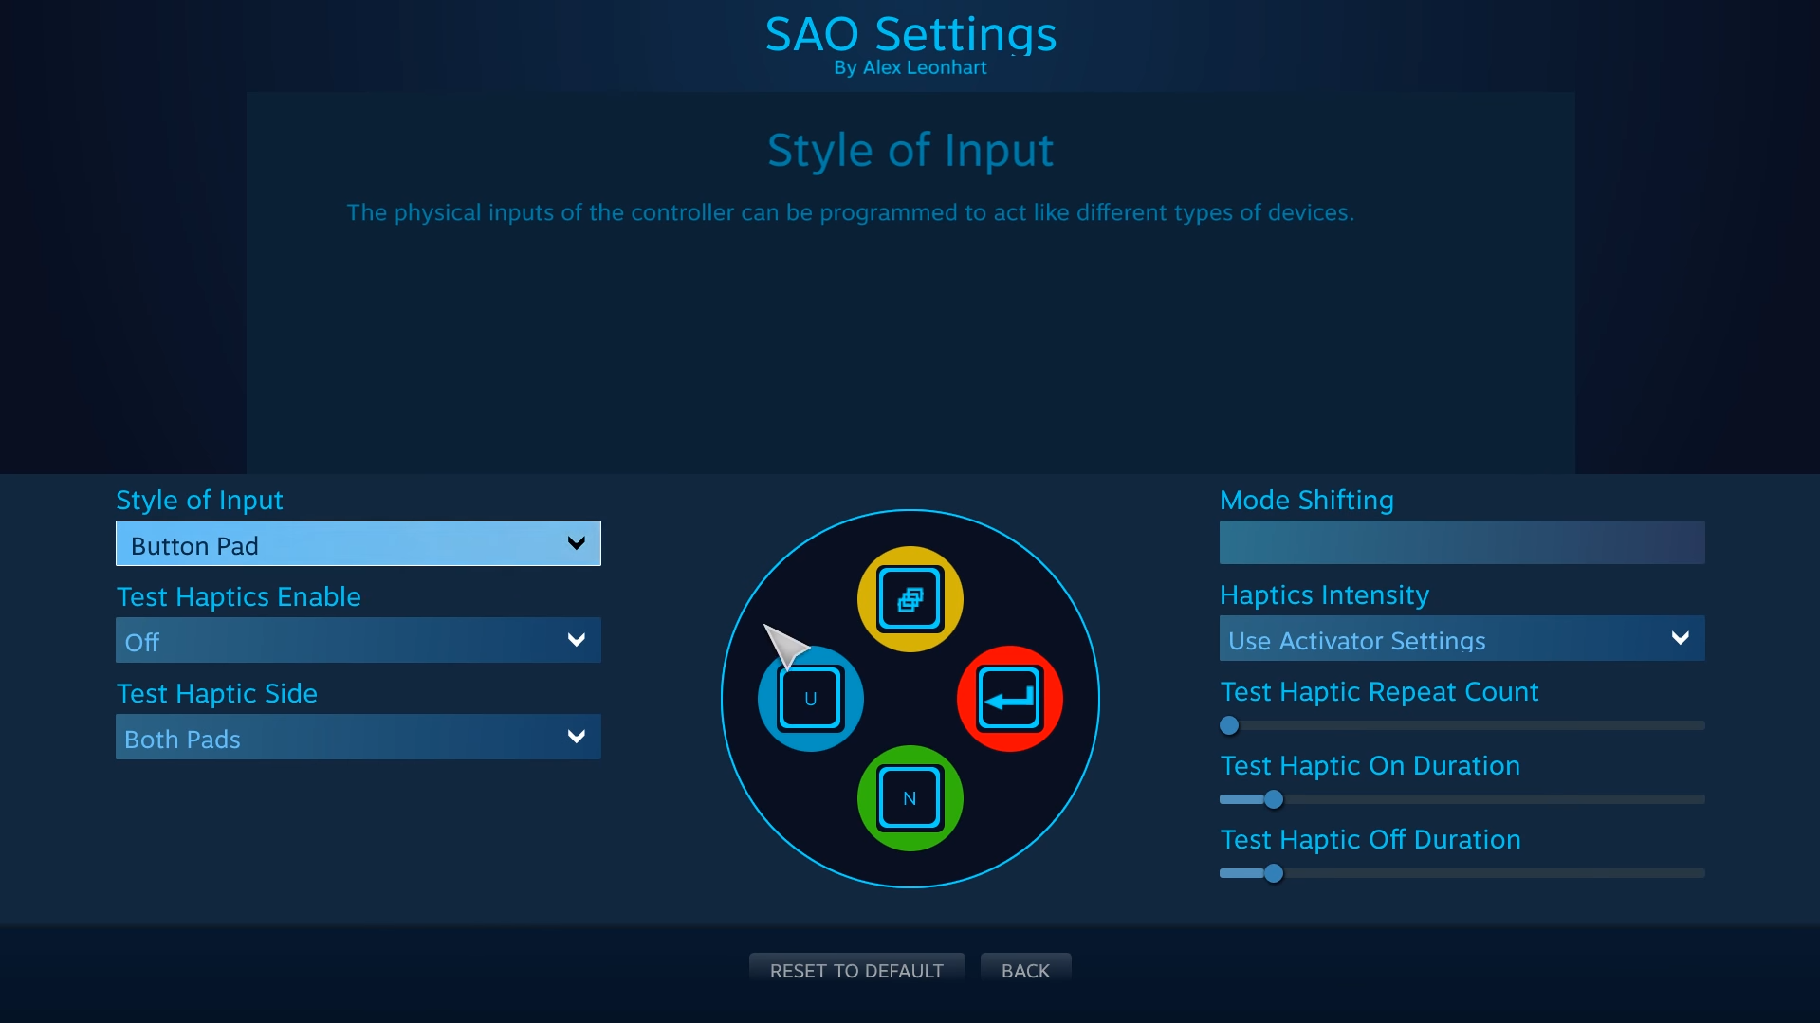
Task: Click the By Alex Leonhart author text
Action: click(x=910, y=68)
